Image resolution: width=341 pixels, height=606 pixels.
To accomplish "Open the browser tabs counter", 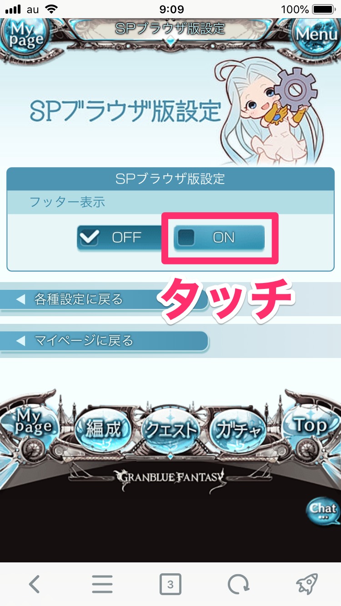I will pyautogui.click(x=170, y=584).
